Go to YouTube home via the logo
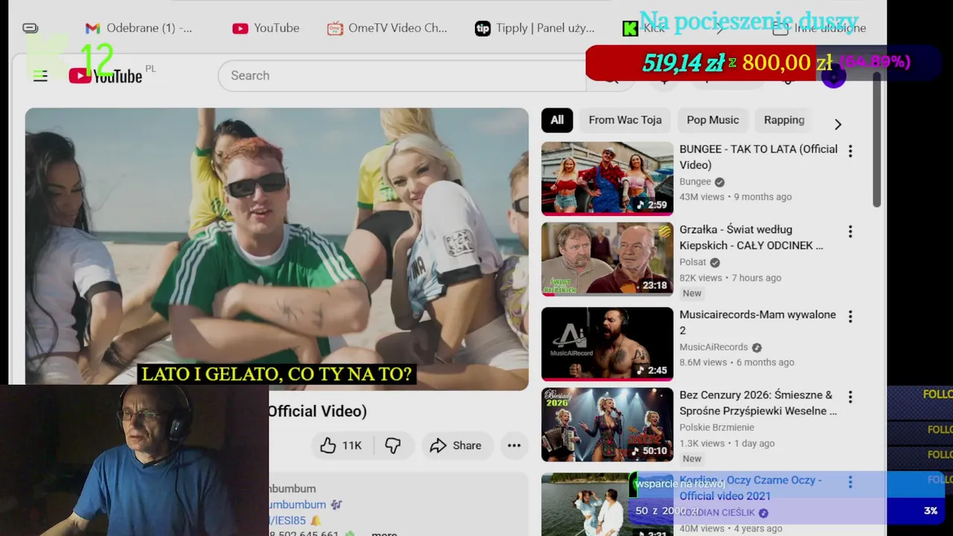953x536 pixels. click(106, 75)
